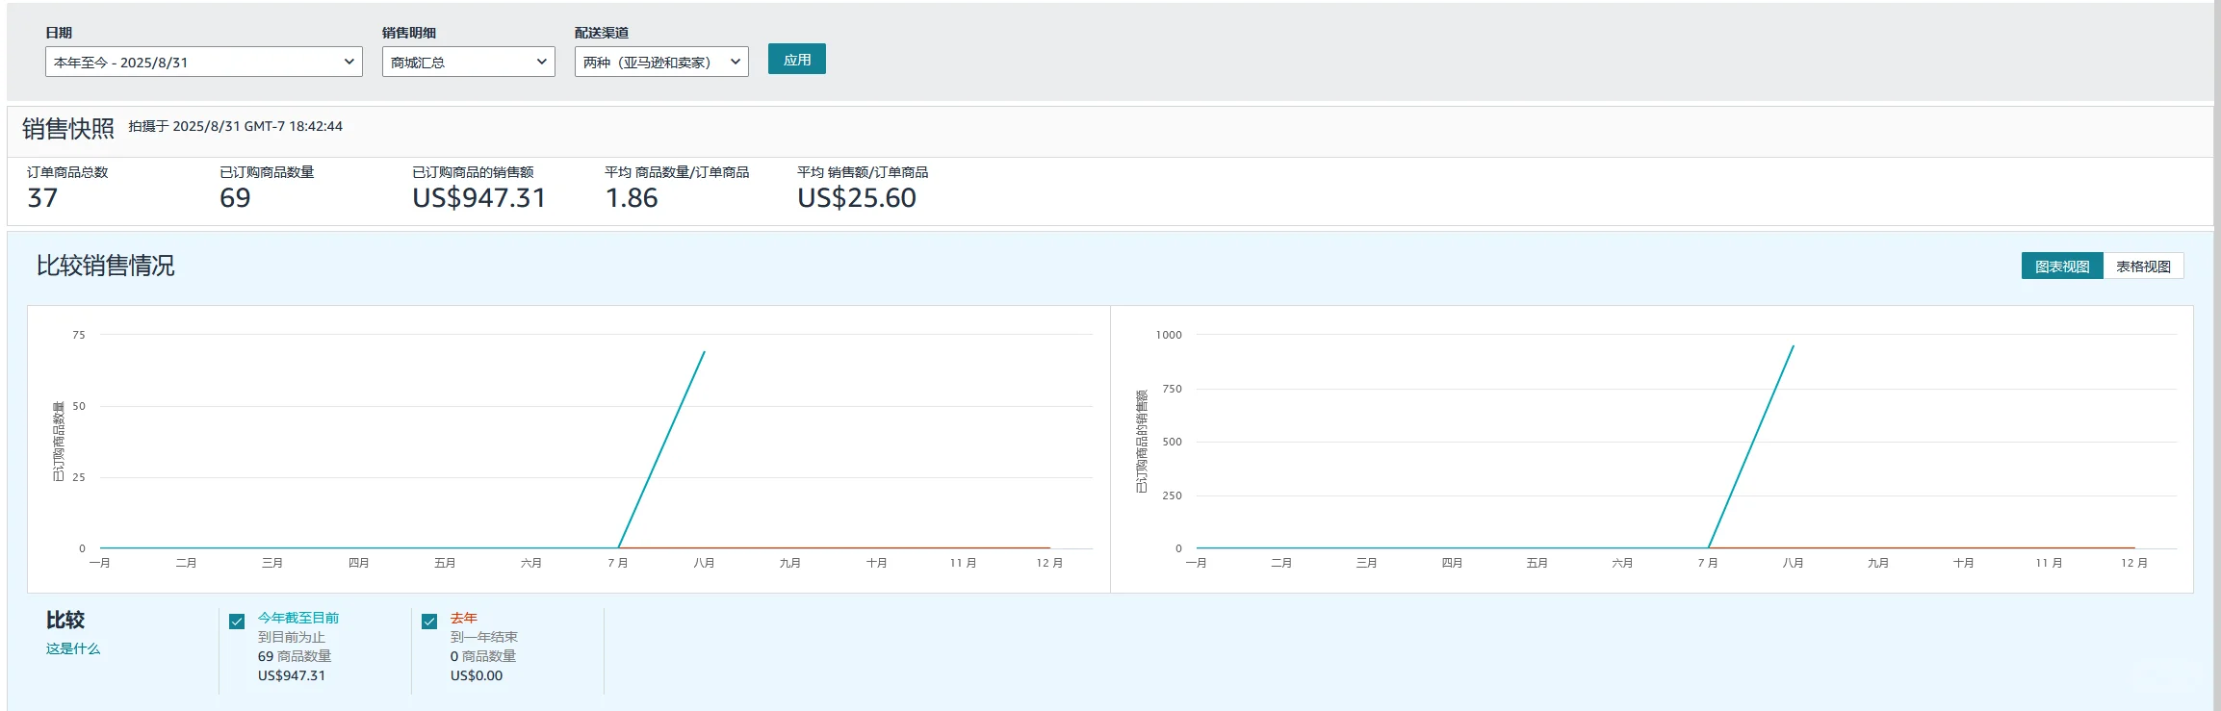Click the 订单商品总数 value 37
Image resolution: width=2221 pixels, height=711 pixels.
(x=42, y=198)
